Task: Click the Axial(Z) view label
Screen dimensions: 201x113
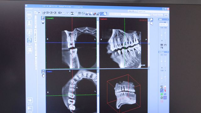Action: coord(49,72)
